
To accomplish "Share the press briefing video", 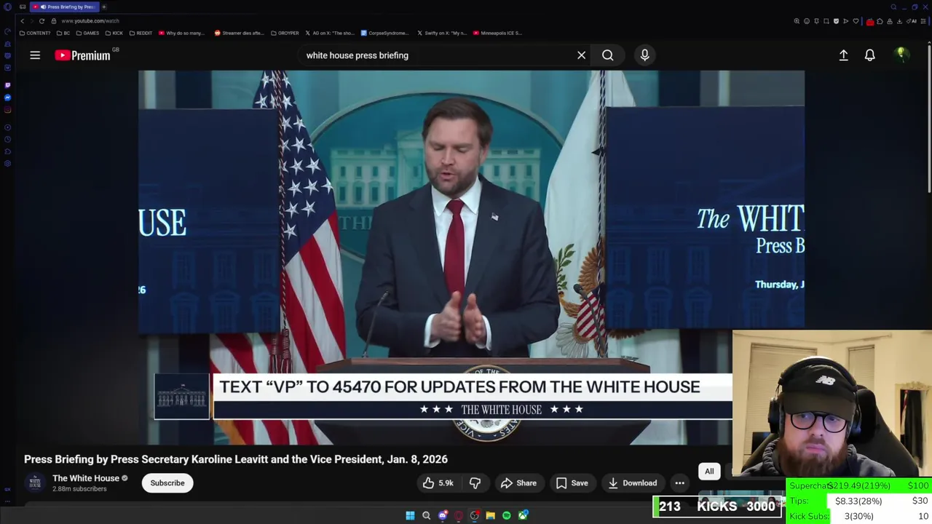I will pyautogui.click(x=518, y=483).
